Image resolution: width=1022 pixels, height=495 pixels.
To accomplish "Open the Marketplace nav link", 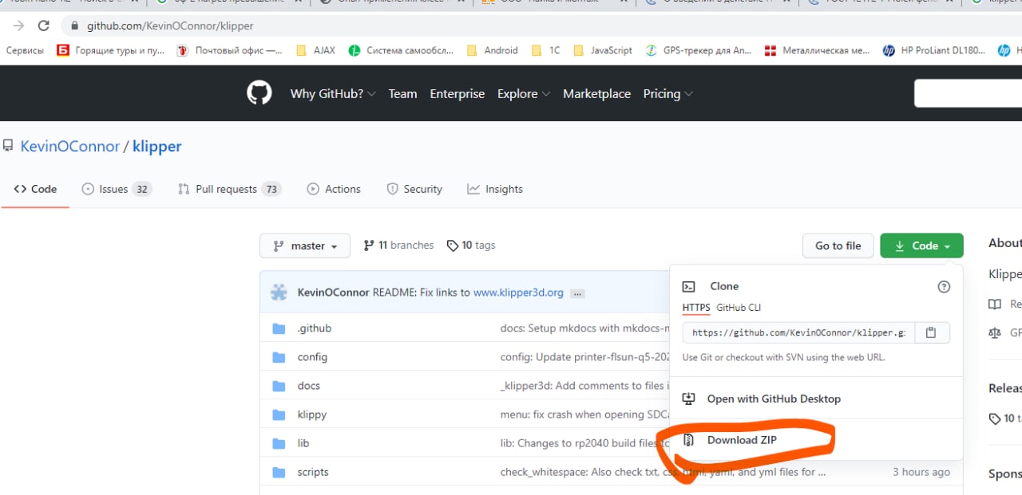I will click(x=596, y=93).
